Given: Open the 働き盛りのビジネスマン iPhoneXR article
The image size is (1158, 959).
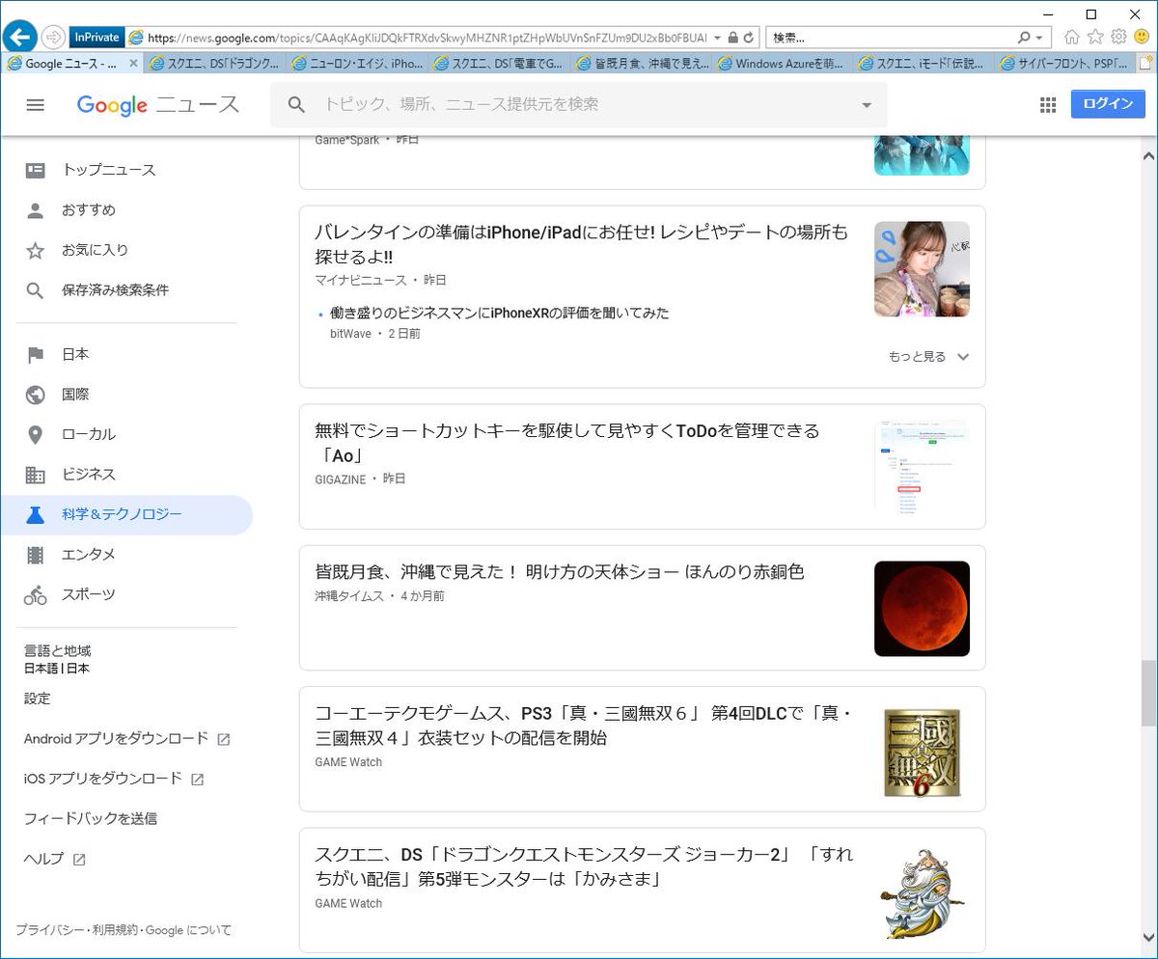Looking at the screenshot, I should coord(500,313).
